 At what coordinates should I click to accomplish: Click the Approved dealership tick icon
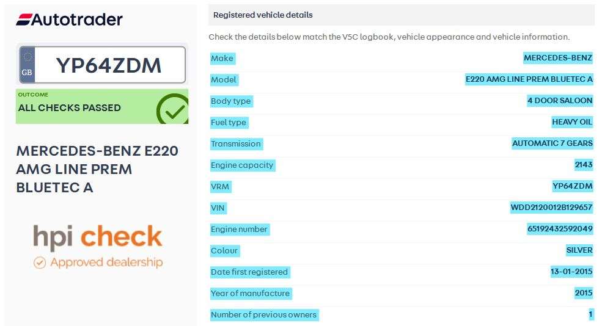click(x=40, y=263)
